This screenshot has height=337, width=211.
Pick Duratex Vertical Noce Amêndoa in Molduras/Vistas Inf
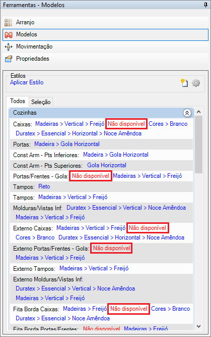[x=126, y=208]
